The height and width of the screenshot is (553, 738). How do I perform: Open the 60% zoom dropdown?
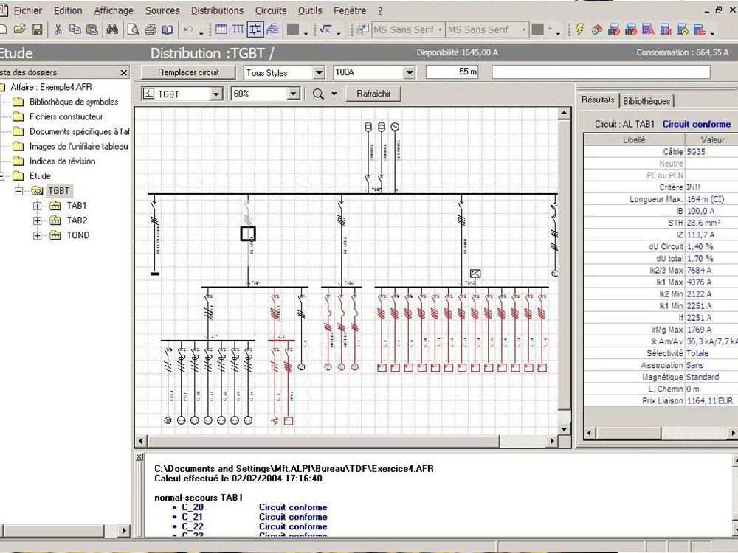coord(293,94)
